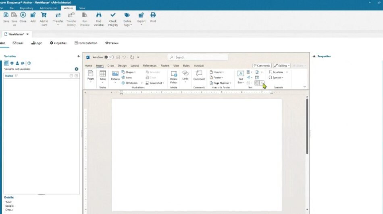The height and width of the screenshot is (214, 383).
Task: Insert a Comment from the Word ribbon
Action: coord(199,76)
